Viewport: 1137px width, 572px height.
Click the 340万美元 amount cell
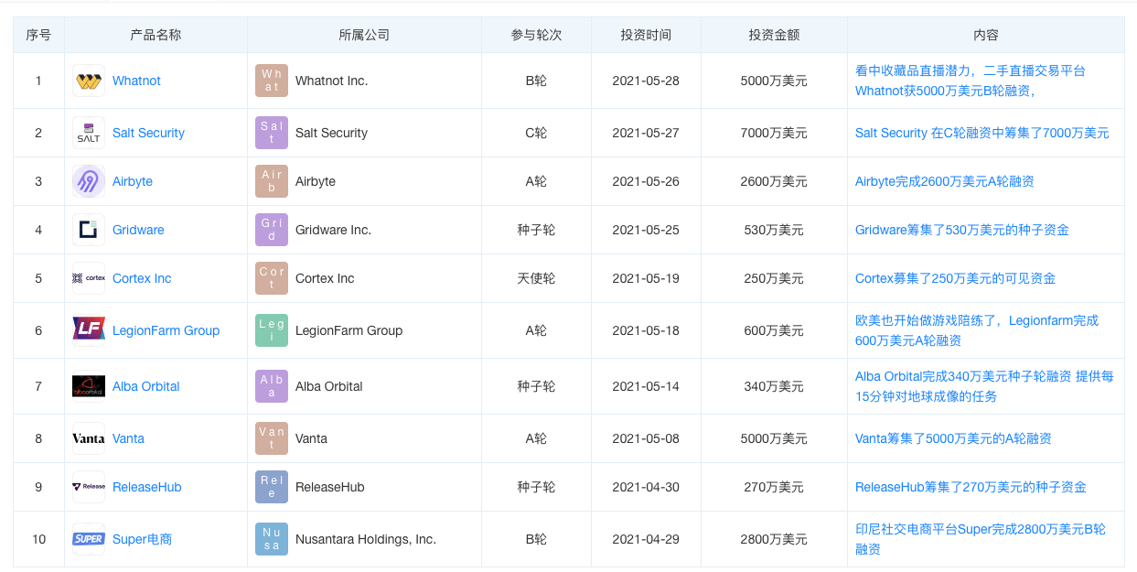click(x=774, y=386)
